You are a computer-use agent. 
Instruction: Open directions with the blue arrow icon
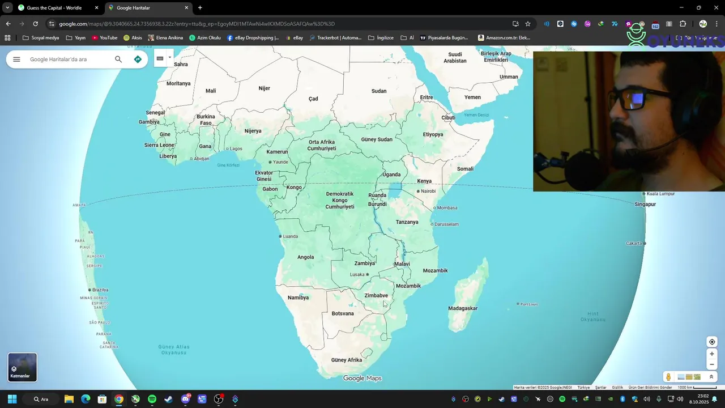click(138, 59)
